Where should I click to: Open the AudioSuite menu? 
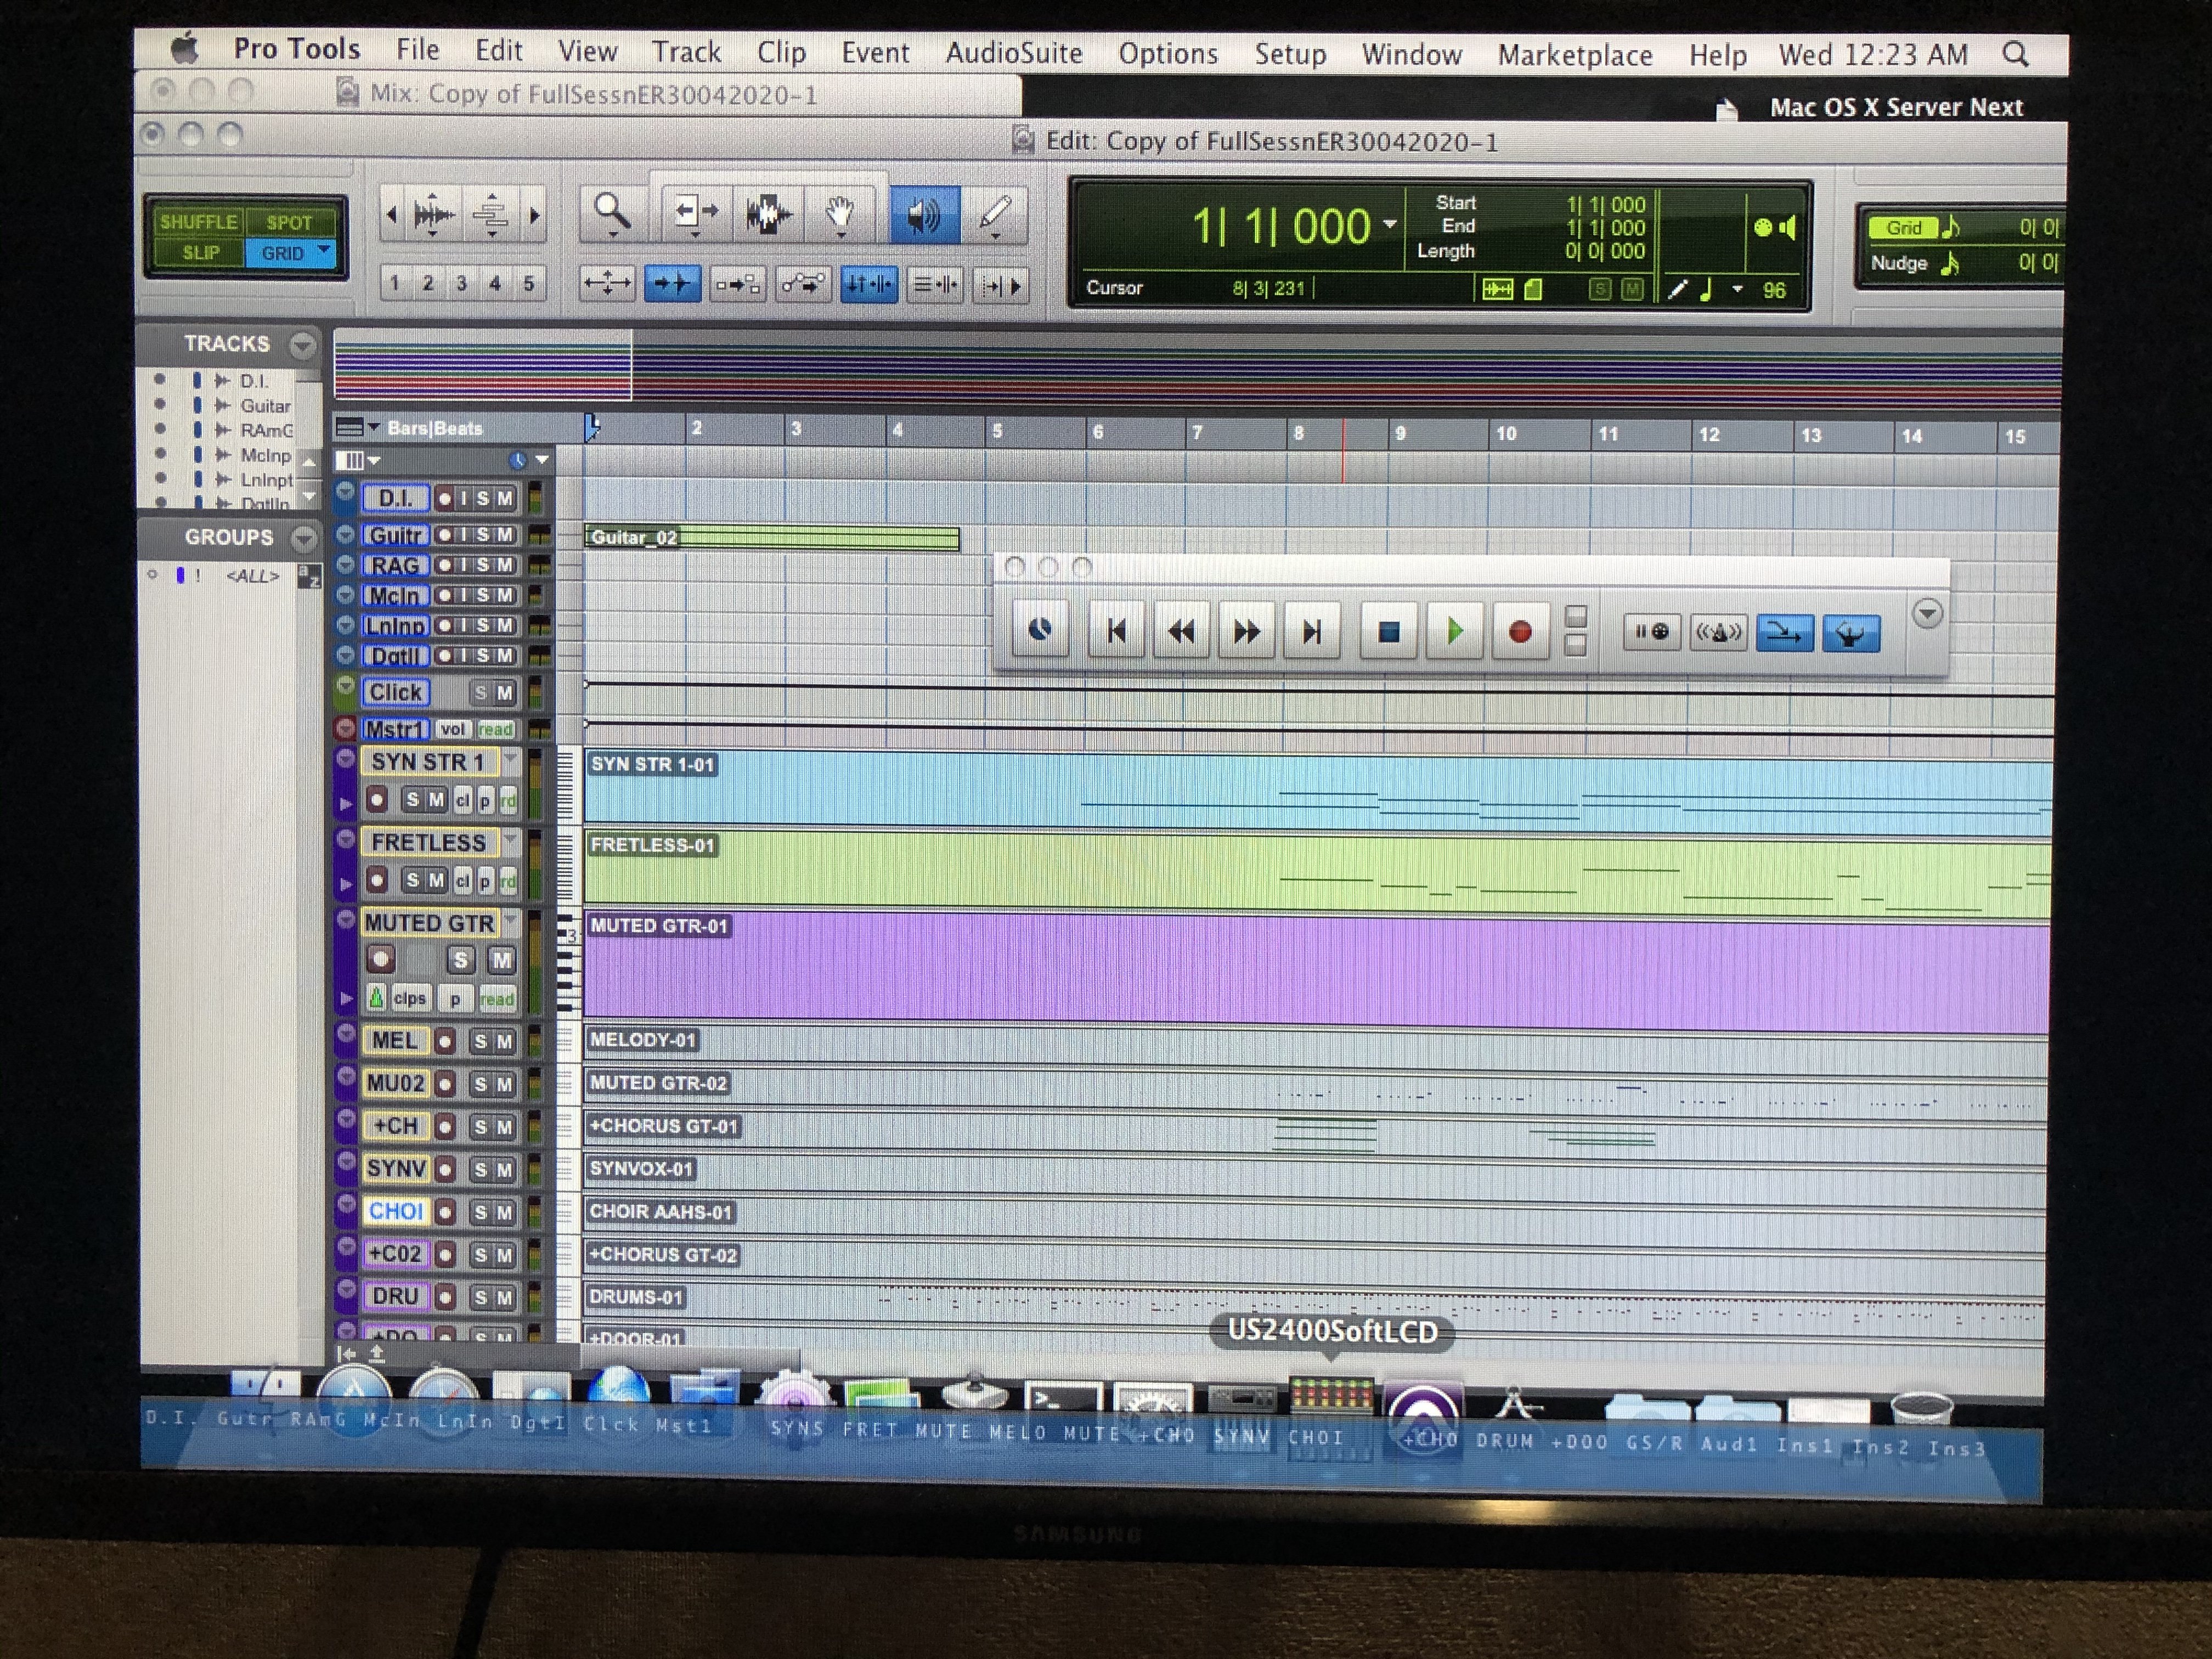pyautogui.click(x=1013, y=53)
